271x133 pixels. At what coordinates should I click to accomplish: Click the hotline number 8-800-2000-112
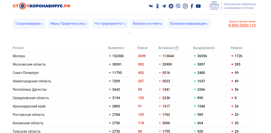coord(242,25)
